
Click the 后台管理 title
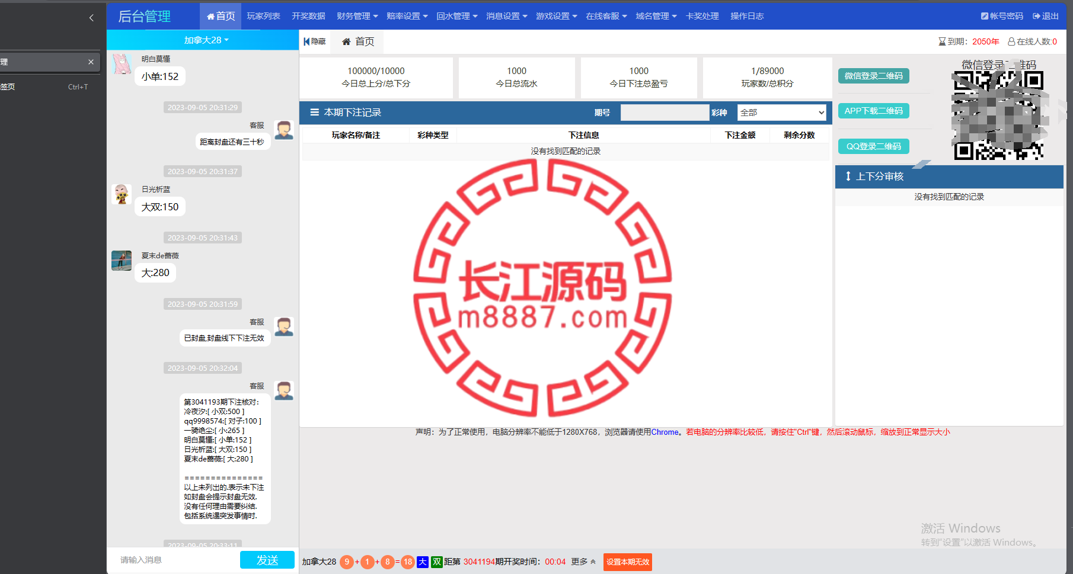[x=144, y=17]
